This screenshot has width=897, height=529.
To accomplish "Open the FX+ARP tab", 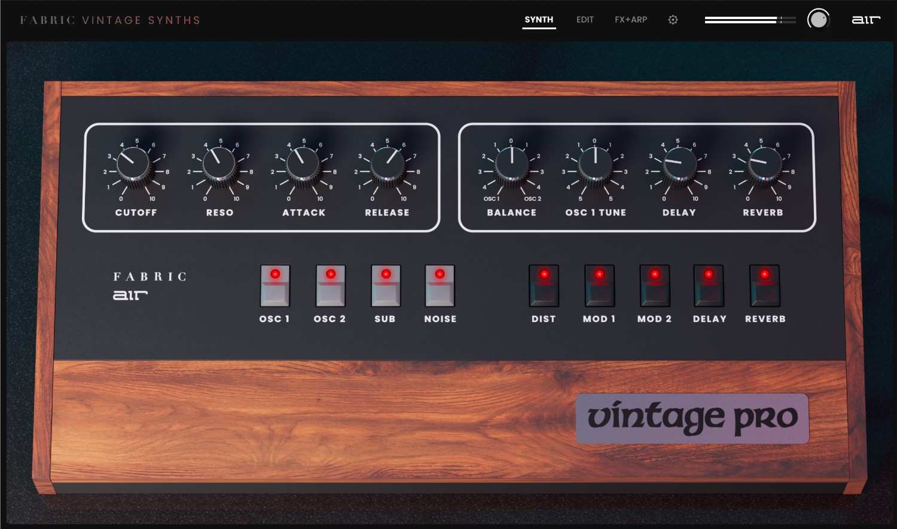I will point(630,19).
